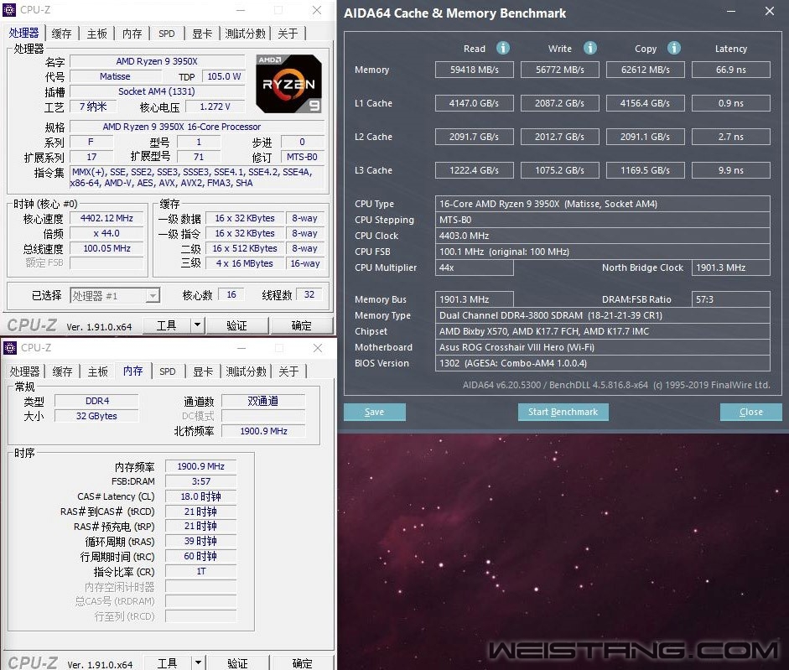Click the CPU-Z app icon in bottom window title bar
This screenshot has width=789, height=670.
9,347
